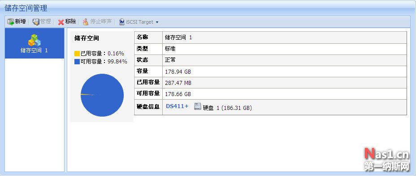Image resolution: width=416 pixels, height=176 pixels.
Task: Click the yellow 已用容量 legend swatch
Action: 77,54
